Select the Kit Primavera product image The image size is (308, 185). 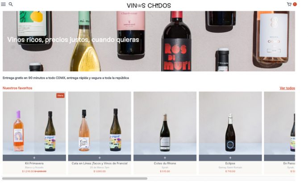34,123
